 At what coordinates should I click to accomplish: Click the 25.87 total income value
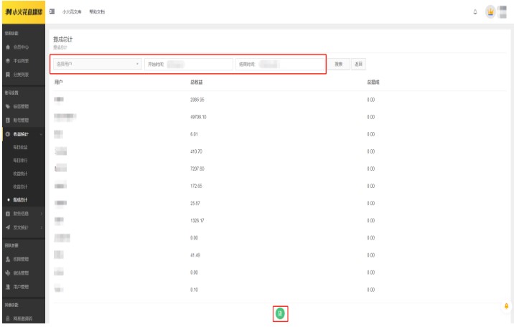tap(195, 203)
